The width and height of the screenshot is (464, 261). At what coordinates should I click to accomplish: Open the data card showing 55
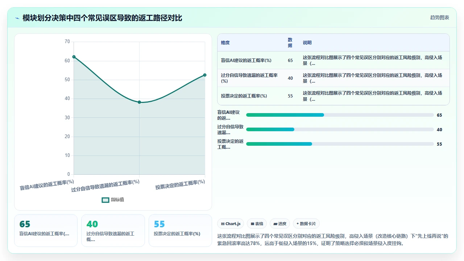pyautogui.click(x=180, y=231)
